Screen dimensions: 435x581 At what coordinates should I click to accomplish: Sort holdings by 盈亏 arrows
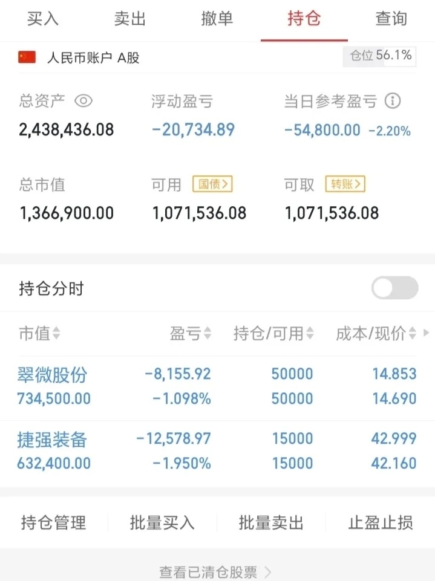(x=208, y=333)
